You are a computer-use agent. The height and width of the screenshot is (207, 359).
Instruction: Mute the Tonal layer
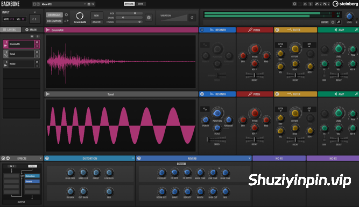click(x=37, y=52)
